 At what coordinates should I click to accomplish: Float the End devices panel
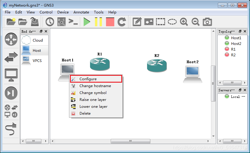(x=41, y=31)
